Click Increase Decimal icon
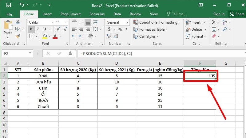Image resolution: width=246 pixels, height=138 pixels. tap(109, 36)
